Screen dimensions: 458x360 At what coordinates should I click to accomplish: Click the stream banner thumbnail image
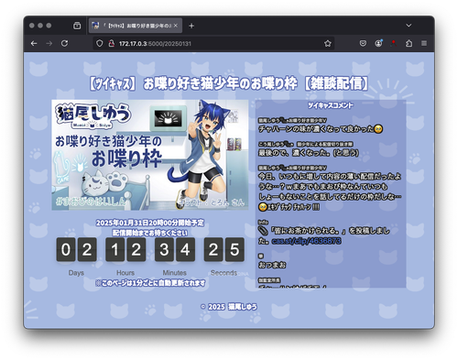coord(150,155)
